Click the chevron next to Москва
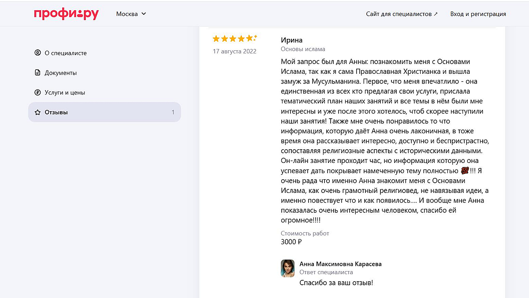The image size is (529, 298). pyautogui.click(x=144, y=14)
